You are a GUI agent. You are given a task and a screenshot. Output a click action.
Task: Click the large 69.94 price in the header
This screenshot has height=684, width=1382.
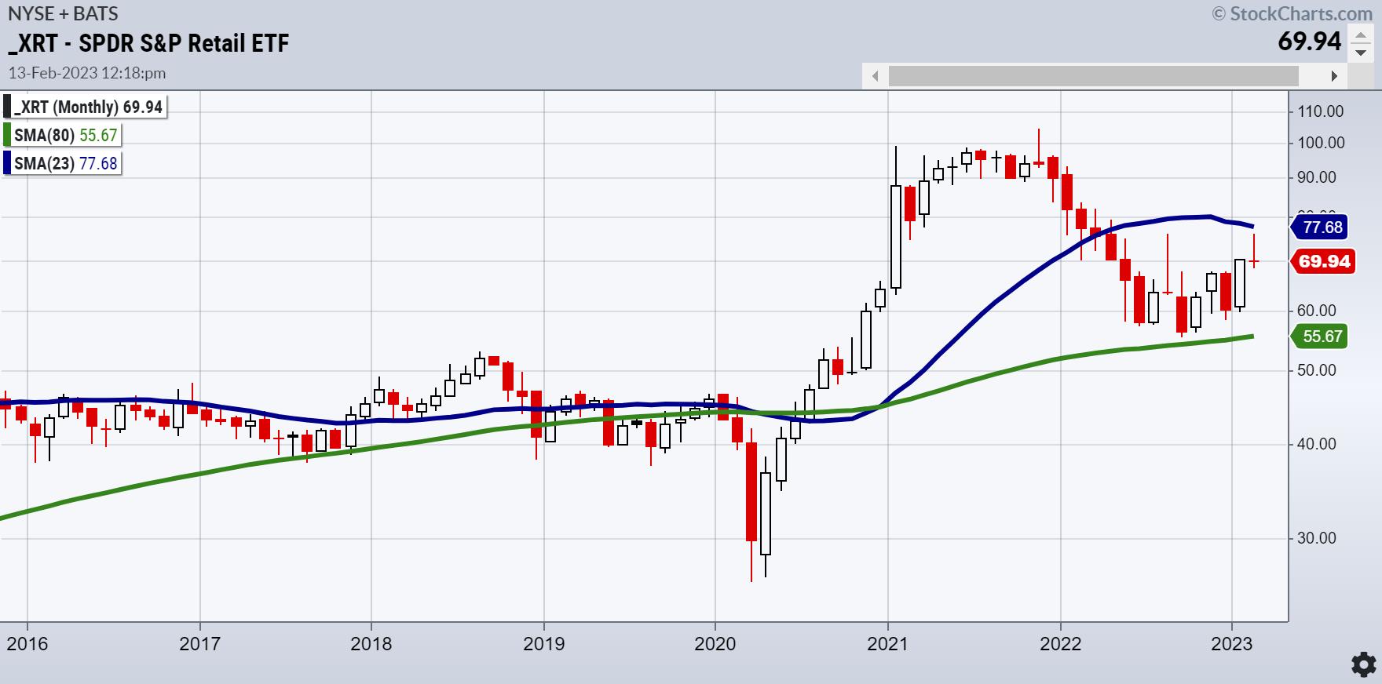point(1310,41)
